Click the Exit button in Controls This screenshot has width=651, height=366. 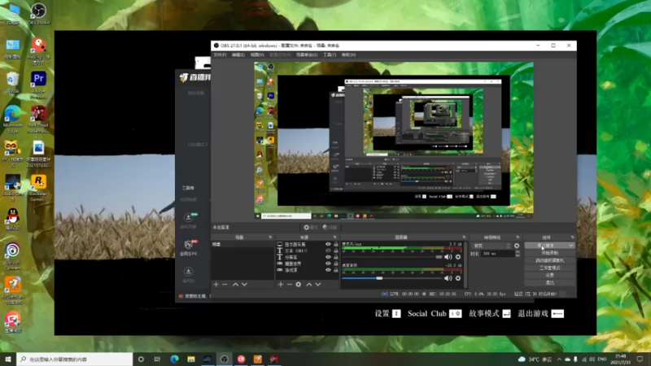[x=550, y=282]
